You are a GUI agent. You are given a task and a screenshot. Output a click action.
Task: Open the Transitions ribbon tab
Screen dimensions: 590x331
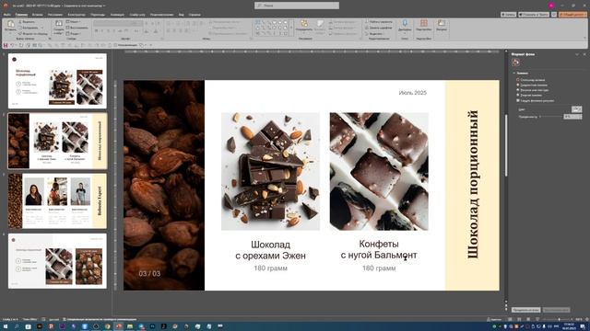[x=98, y=15]
